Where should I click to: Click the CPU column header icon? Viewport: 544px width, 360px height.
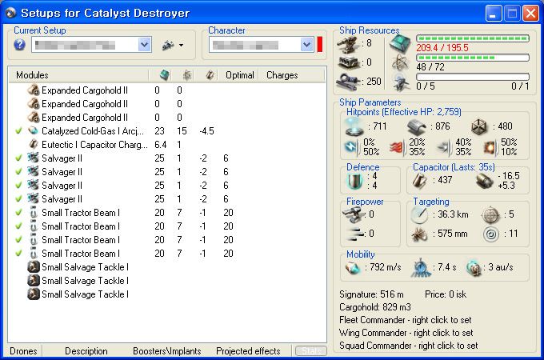click(165, 75)
